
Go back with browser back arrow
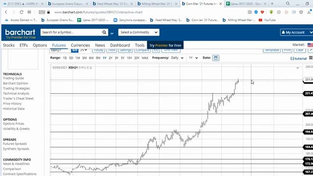click(x=6, y=12)
